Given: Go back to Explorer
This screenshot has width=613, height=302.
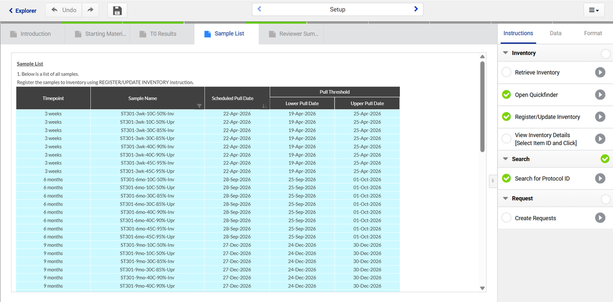Looking at the screenshot, I should [x=23, y=10].
